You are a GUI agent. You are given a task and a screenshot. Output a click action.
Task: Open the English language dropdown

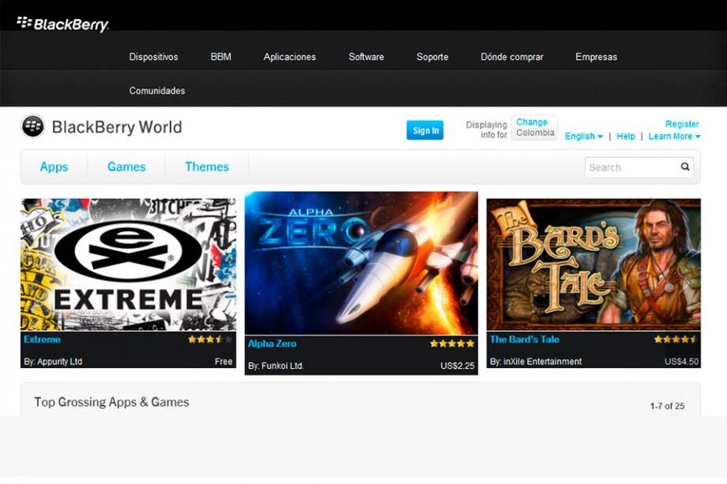(x=582, y=136)
